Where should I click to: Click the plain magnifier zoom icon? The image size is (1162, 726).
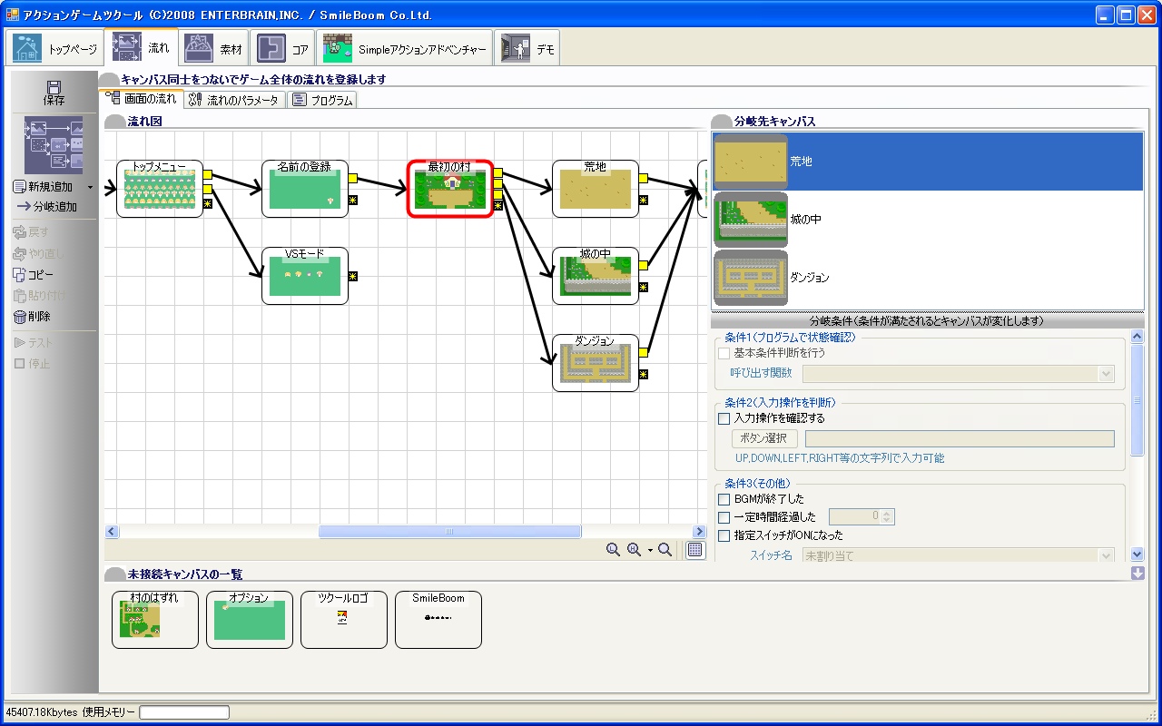pyautogui.click(x=665, y=550)
